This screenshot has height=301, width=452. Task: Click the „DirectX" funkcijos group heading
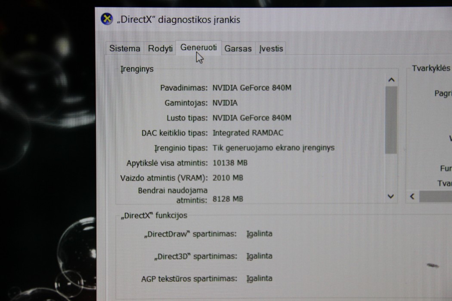pos(154,215)
